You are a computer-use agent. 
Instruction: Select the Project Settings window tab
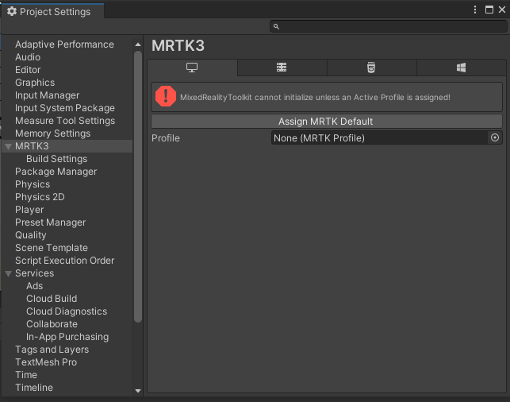52,12
